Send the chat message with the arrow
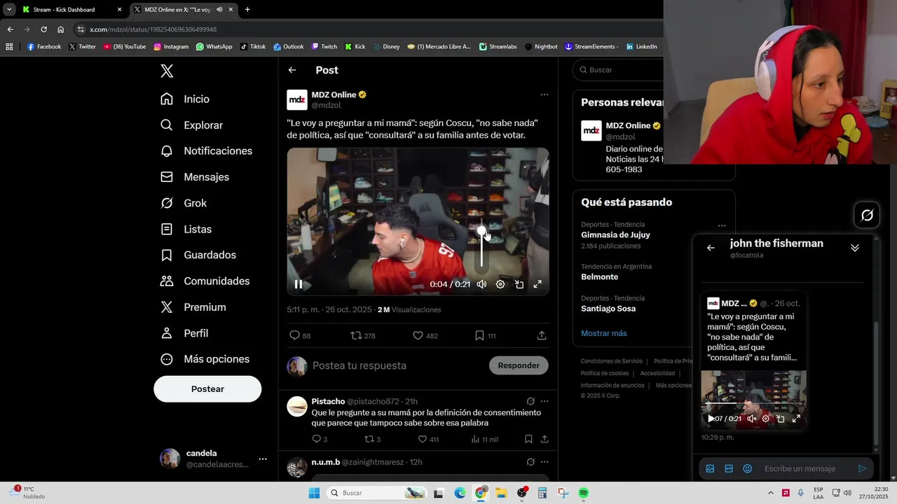This screenshot has width=897, height=504. (x=863, y=468)
